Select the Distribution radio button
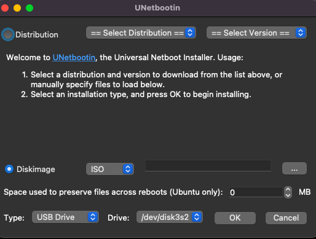 [8, 34]
